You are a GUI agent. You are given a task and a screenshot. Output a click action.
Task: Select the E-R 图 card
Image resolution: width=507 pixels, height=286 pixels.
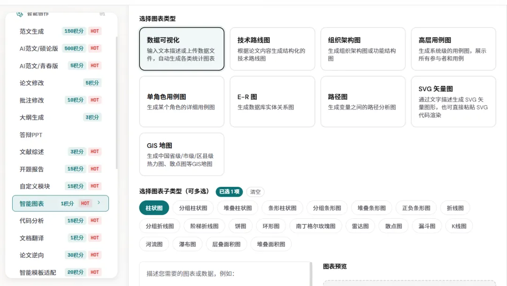272,101
